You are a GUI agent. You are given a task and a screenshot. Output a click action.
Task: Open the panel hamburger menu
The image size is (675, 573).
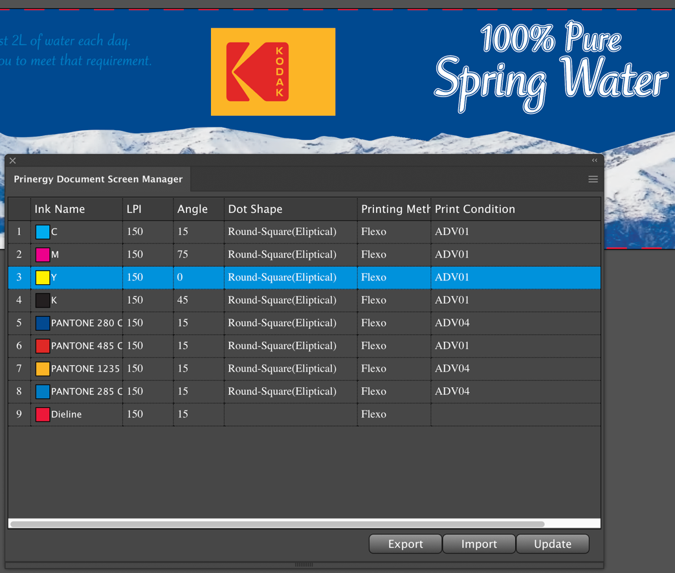pyautogui.click(x=592, y=179)
